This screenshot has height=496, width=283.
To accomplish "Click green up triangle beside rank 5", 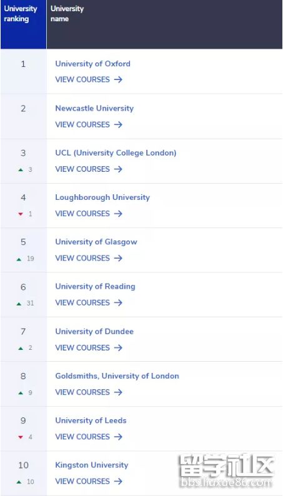I will [19, 259].
